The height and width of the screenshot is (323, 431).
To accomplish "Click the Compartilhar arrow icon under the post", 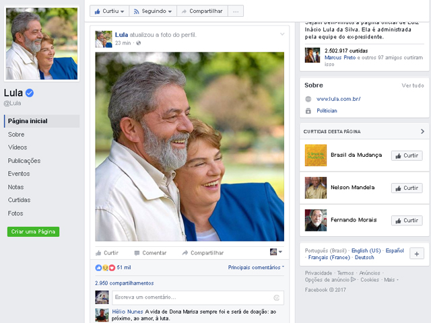I will click(185, 253).
